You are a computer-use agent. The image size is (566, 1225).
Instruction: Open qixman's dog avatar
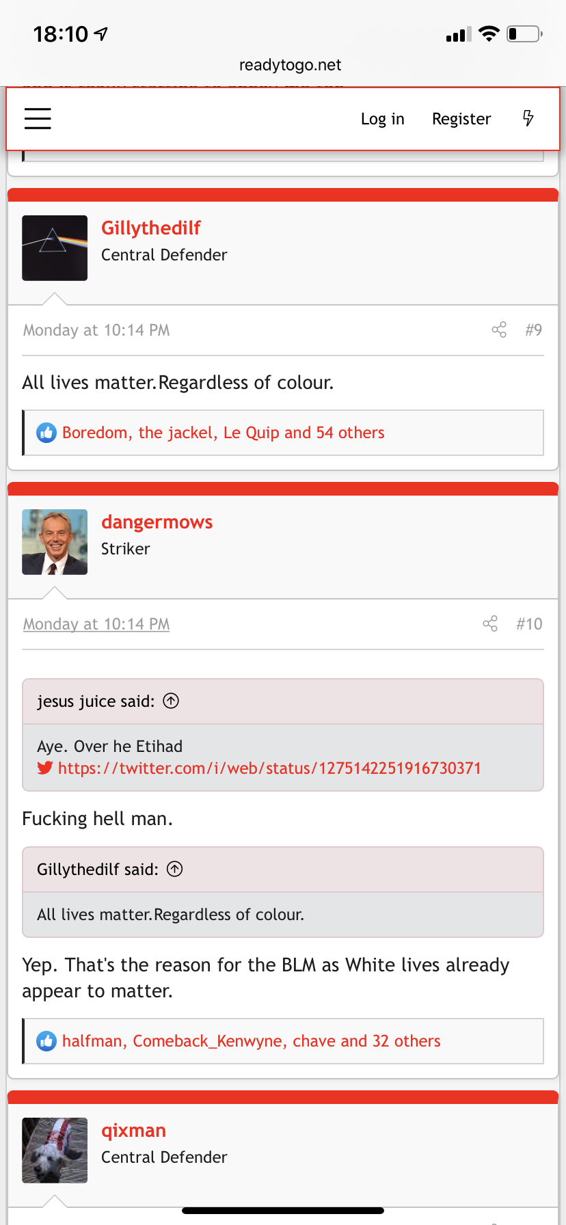55,1150
